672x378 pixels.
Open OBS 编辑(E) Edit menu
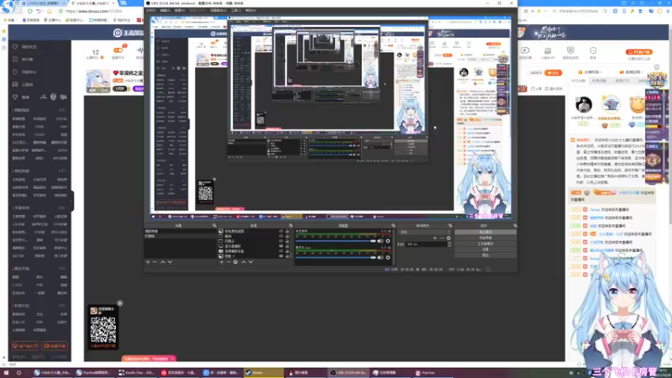(165, 10)
